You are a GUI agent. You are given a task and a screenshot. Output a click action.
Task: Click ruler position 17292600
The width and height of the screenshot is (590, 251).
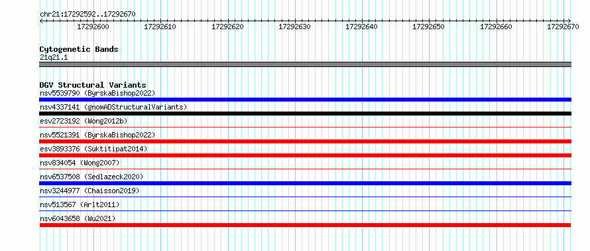93,27
